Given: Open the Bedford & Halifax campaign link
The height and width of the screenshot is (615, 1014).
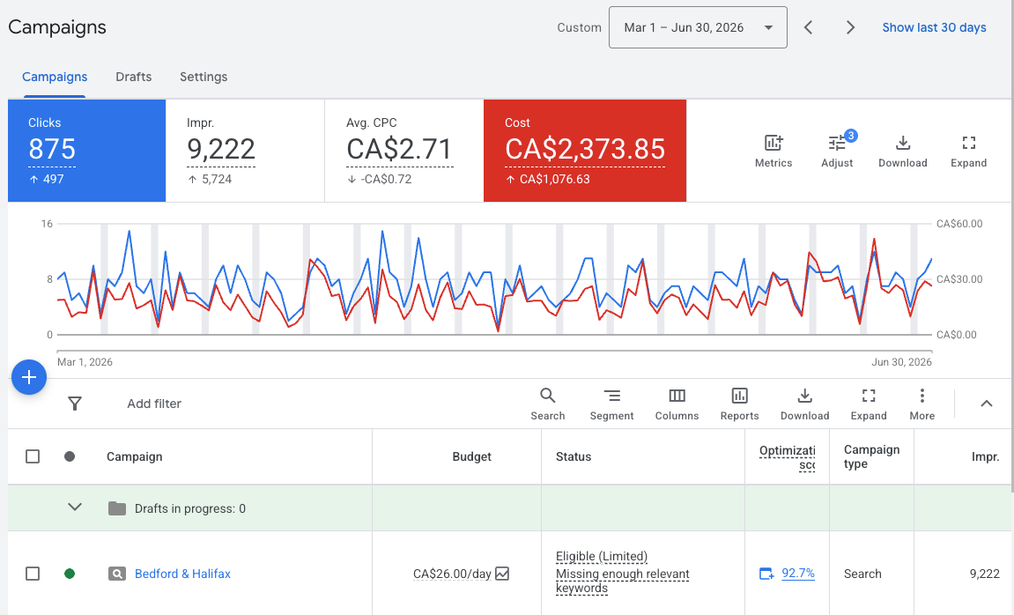Looking at the screenshot, I should (182, 574).
